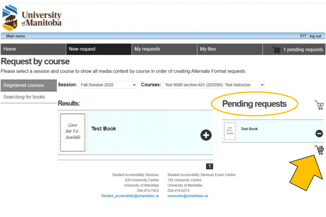Click the empty cart icon beside Pending requests

[x=319, y=105]
